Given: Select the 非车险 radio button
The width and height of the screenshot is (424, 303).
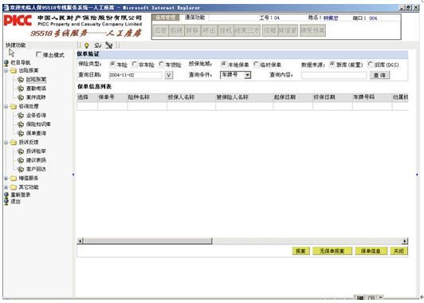Looking at the screenshot, I should click(x=135, y=65).
